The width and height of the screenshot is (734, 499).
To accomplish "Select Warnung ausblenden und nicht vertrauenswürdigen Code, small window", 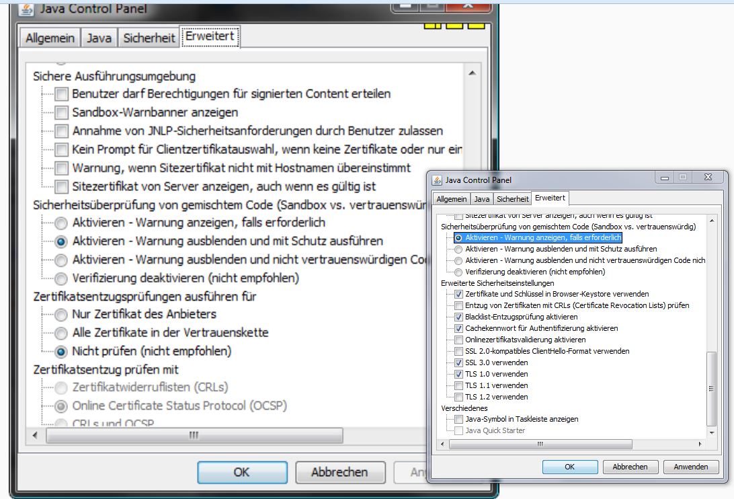I will coord(458,260).
